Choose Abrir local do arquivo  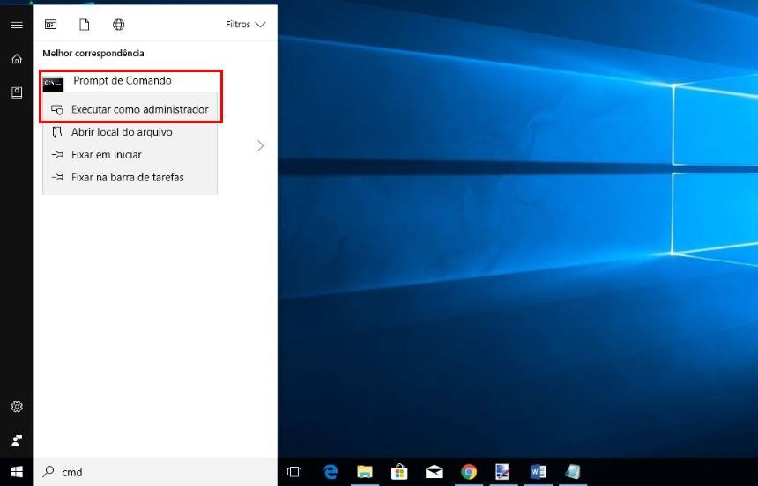pyautogui.click(x=122, y=132)
